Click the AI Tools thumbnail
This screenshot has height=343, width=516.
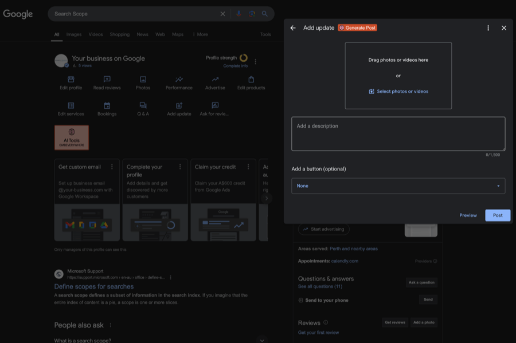coord(72,137)
